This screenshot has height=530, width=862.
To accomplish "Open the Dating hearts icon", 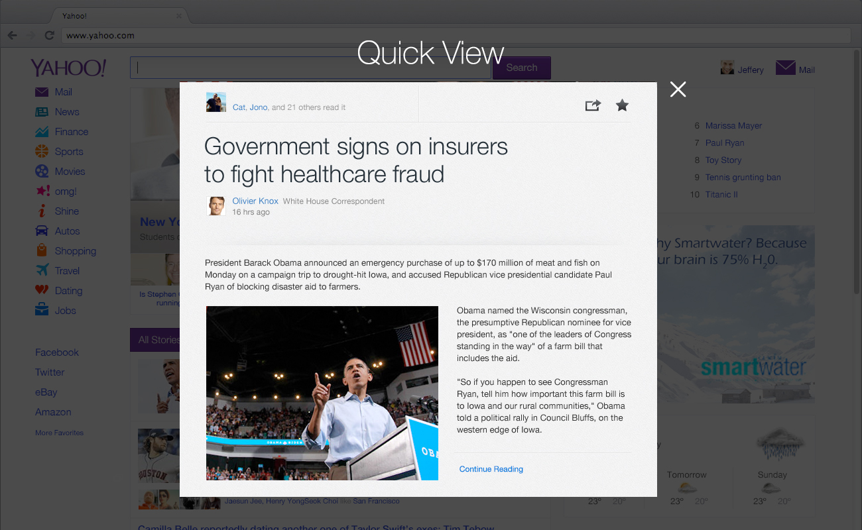I will [42, 290].
